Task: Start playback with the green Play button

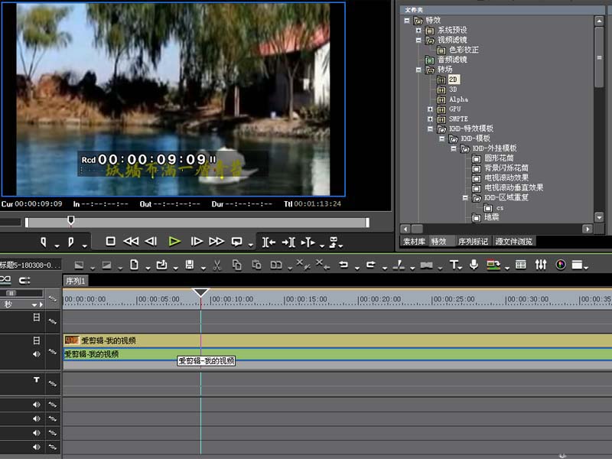Action: click(x=174, y=242)
